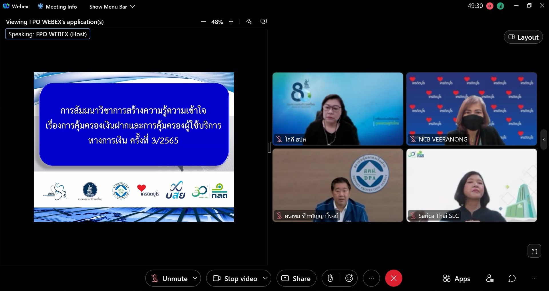This screenshot has width=549, height=291.
Task: Click the red recording indicator
Action: pos(490,6)
